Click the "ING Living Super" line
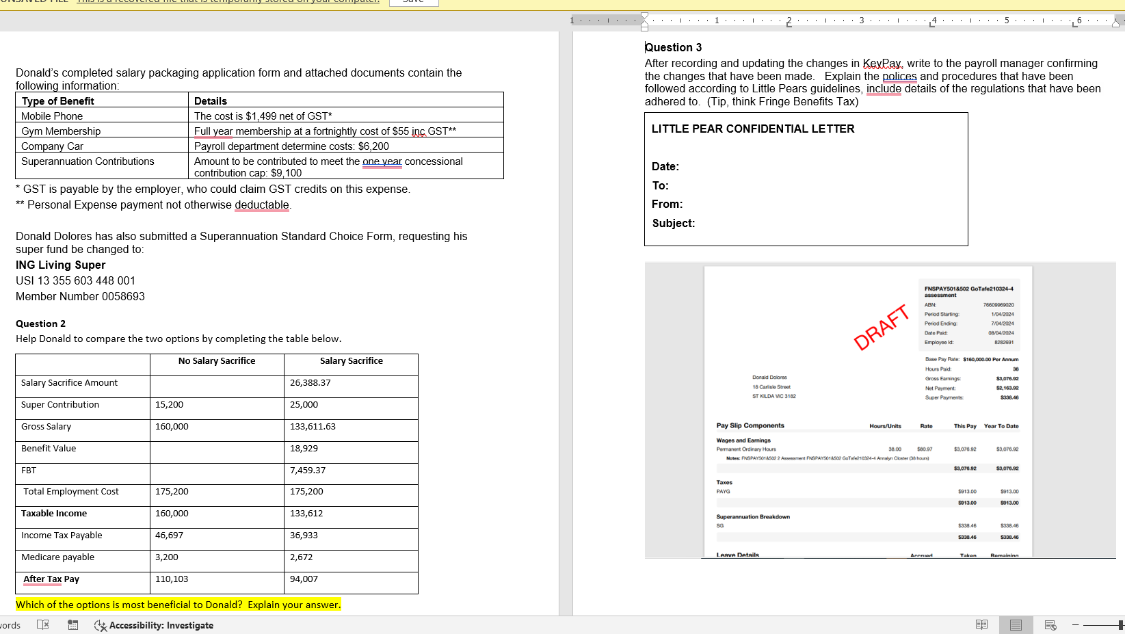 pos(61,265)
